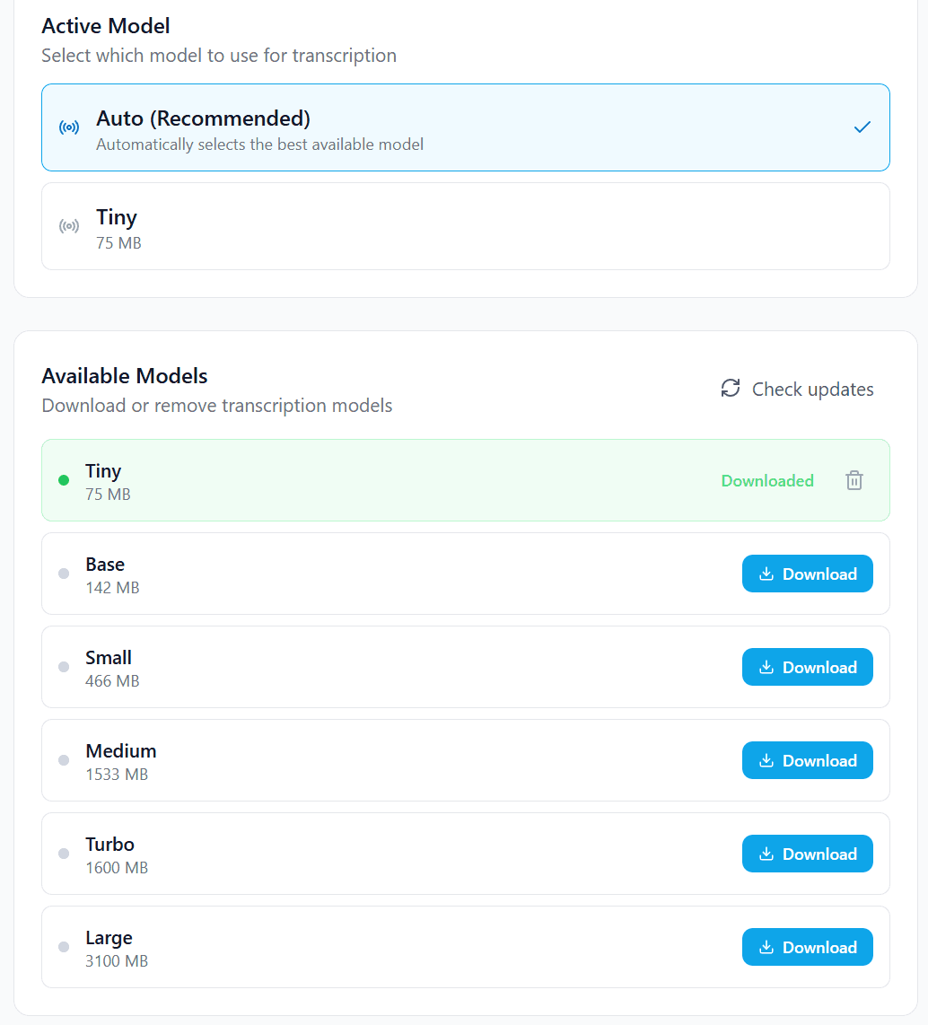Viewport: 928px width, 1025px height.
Task: Download the Large 3100 MB model
Action: click(x=807, y=947)
